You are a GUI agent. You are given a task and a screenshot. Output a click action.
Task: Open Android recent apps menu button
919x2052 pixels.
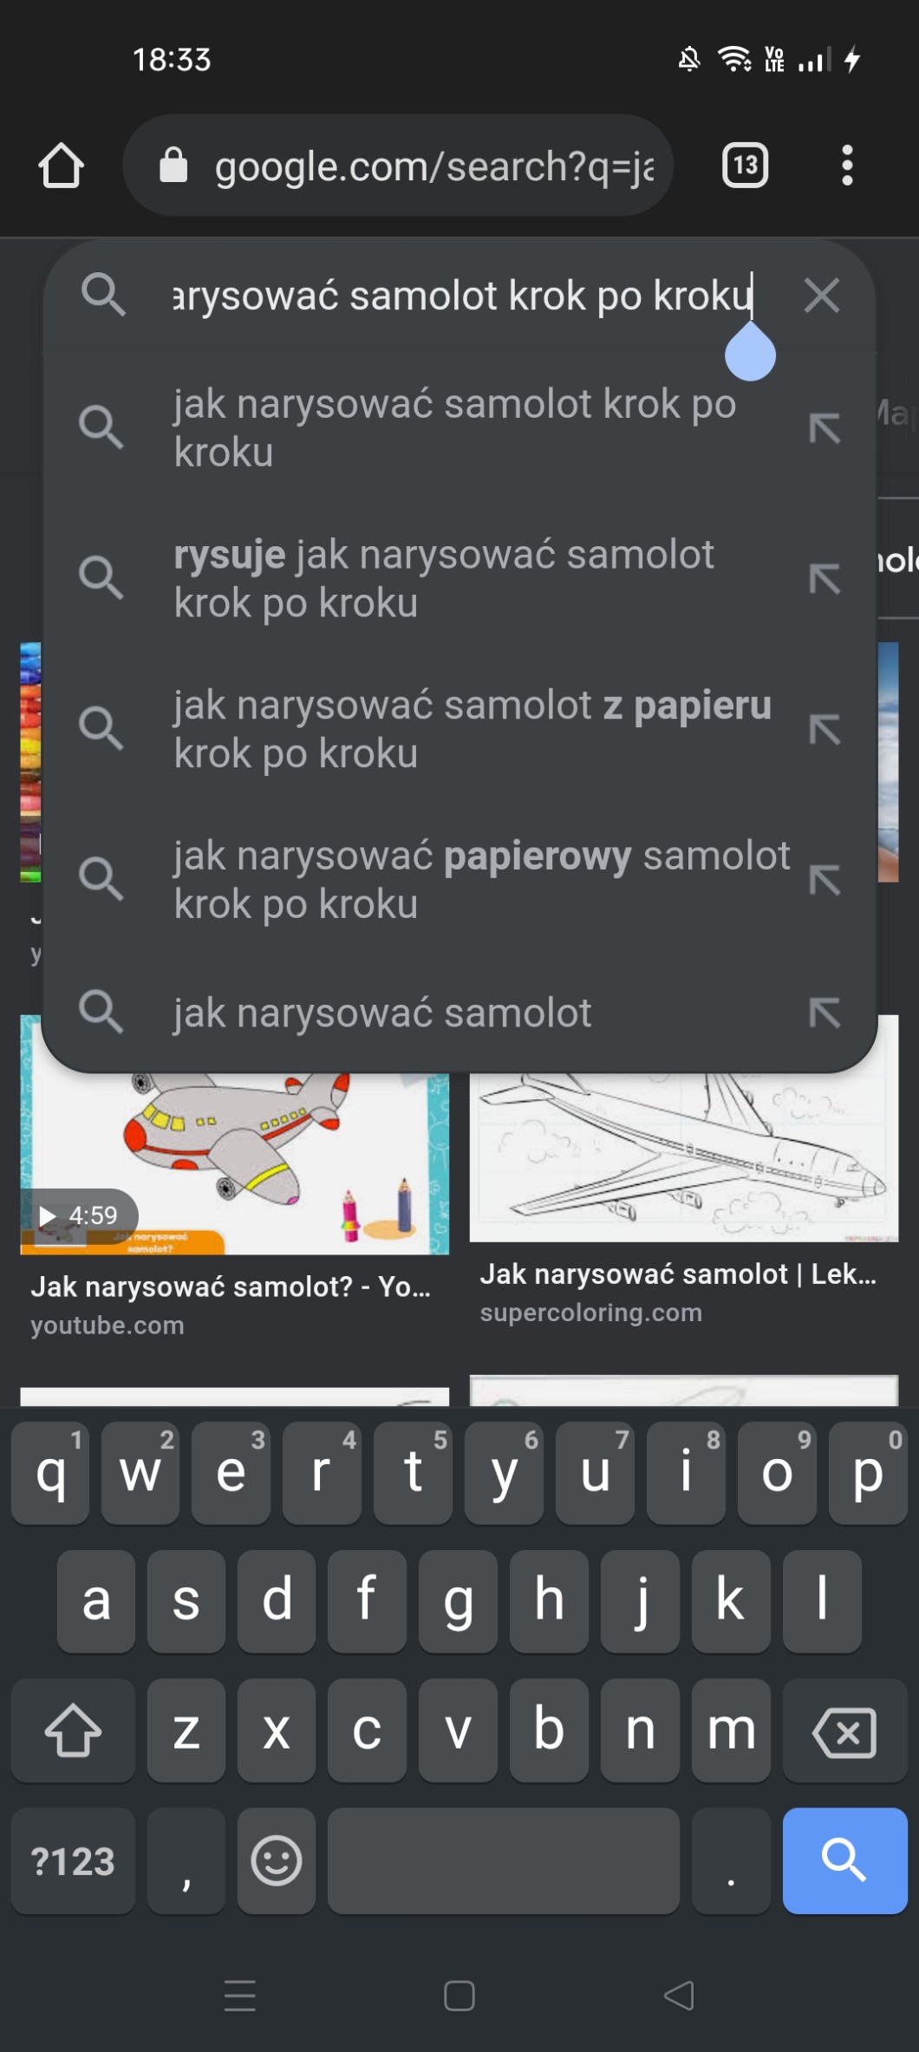(240, 1996)
